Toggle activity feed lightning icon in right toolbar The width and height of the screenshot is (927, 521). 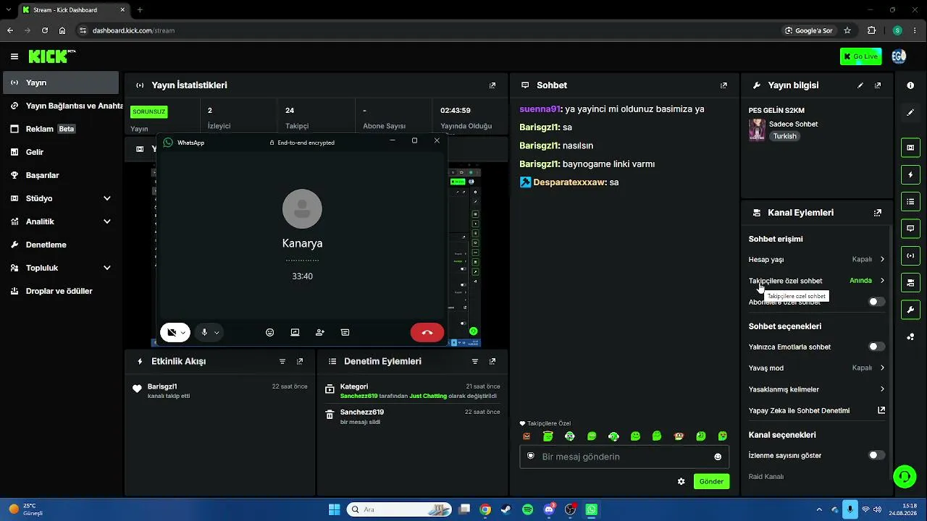pos(910,174)
